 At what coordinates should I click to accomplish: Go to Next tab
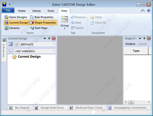tap(76, 23)
